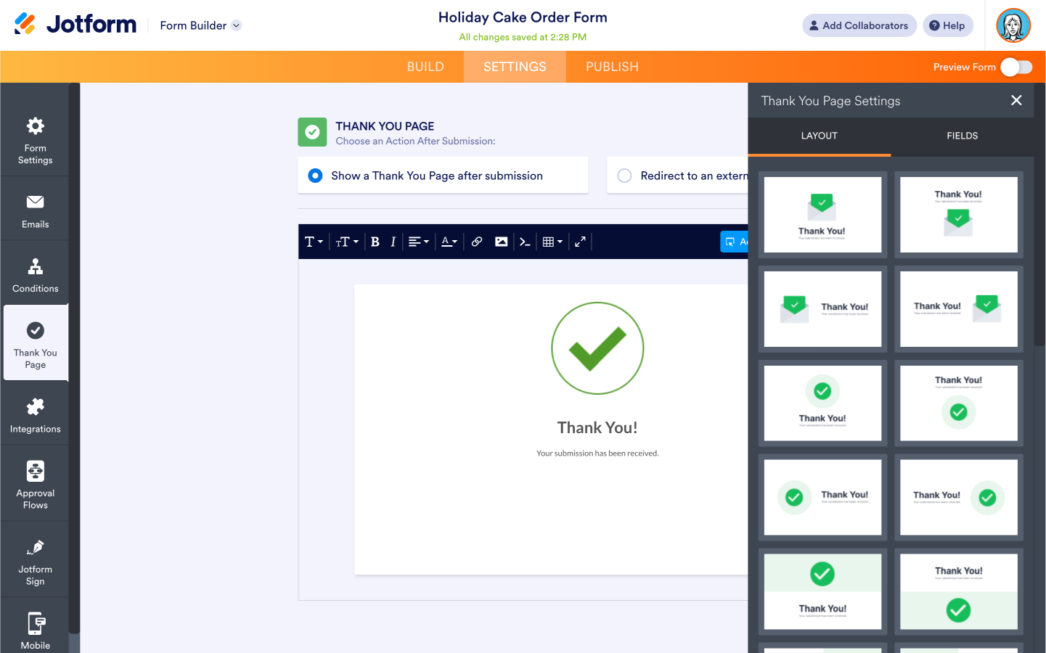Choose layout with round checkmark right of text
The width and height of the screenshot is (1046, 653).
(x=959, y=498)
